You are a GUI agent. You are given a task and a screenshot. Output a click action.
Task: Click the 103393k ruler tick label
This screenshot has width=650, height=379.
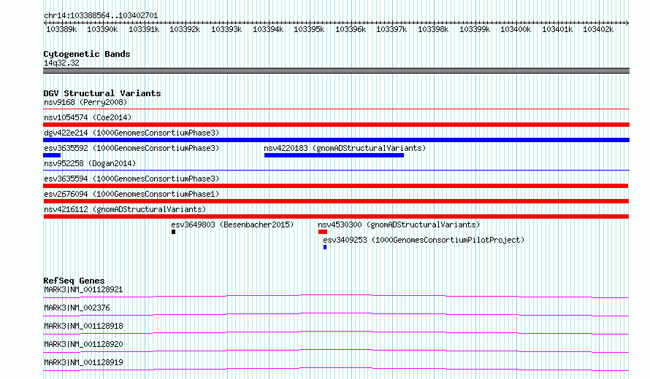tap(226, 29)
